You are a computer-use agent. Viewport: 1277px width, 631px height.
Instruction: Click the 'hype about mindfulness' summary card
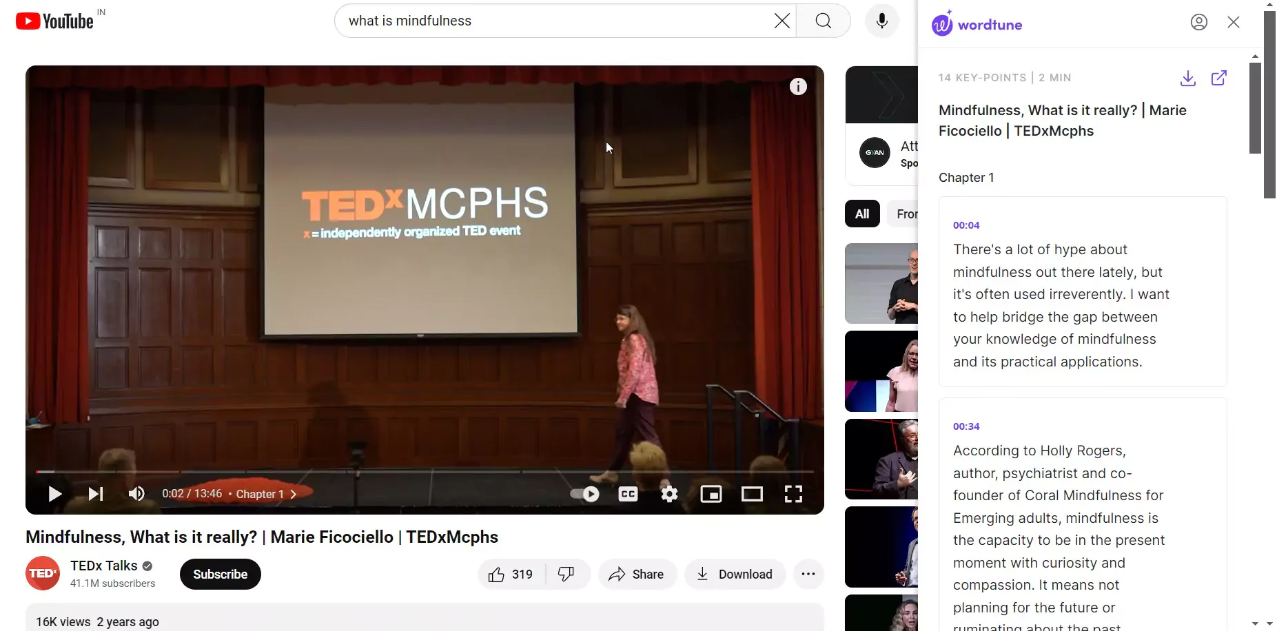point(1083,292)
